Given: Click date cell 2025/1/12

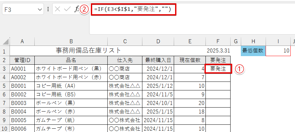Looking at the screenshot, I should pyautogui.click(x=158, y=86).
